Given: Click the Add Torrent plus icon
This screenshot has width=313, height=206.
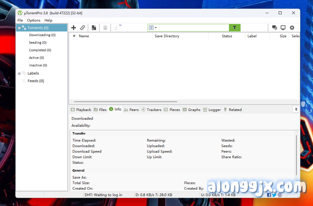Looking at the screenshot, I should 74,28.
